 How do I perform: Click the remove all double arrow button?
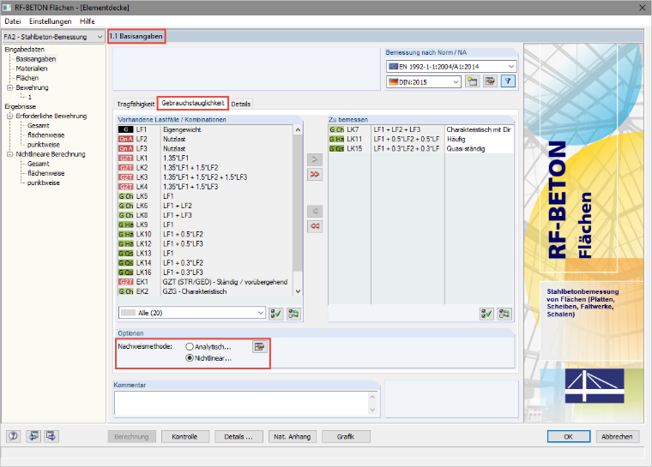click(x=315, y=226)
